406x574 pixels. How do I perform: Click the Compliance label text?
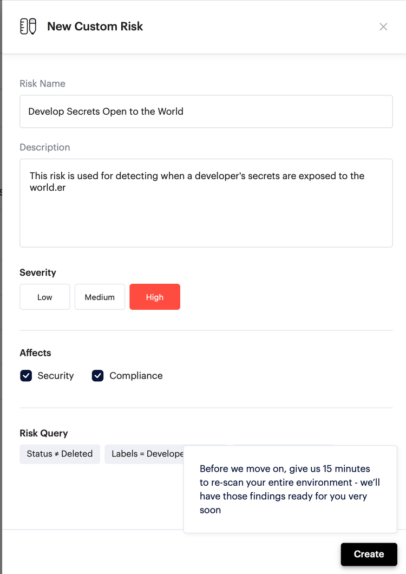coord(136,376)
